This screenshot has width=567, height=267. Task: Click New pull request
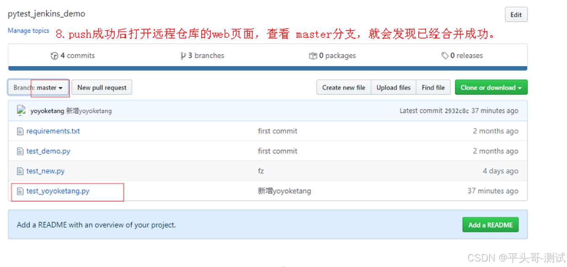click(x=102, y=87)
